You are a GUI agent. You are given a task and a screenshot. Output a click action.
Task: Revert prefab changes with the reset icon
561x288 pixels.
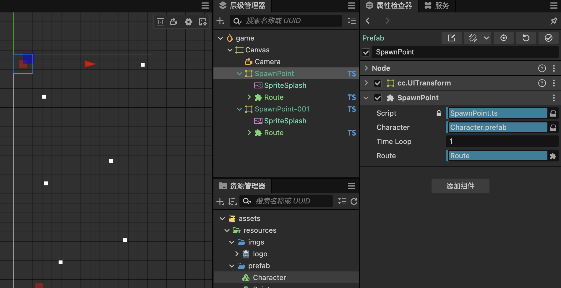[x=526, y=38]
